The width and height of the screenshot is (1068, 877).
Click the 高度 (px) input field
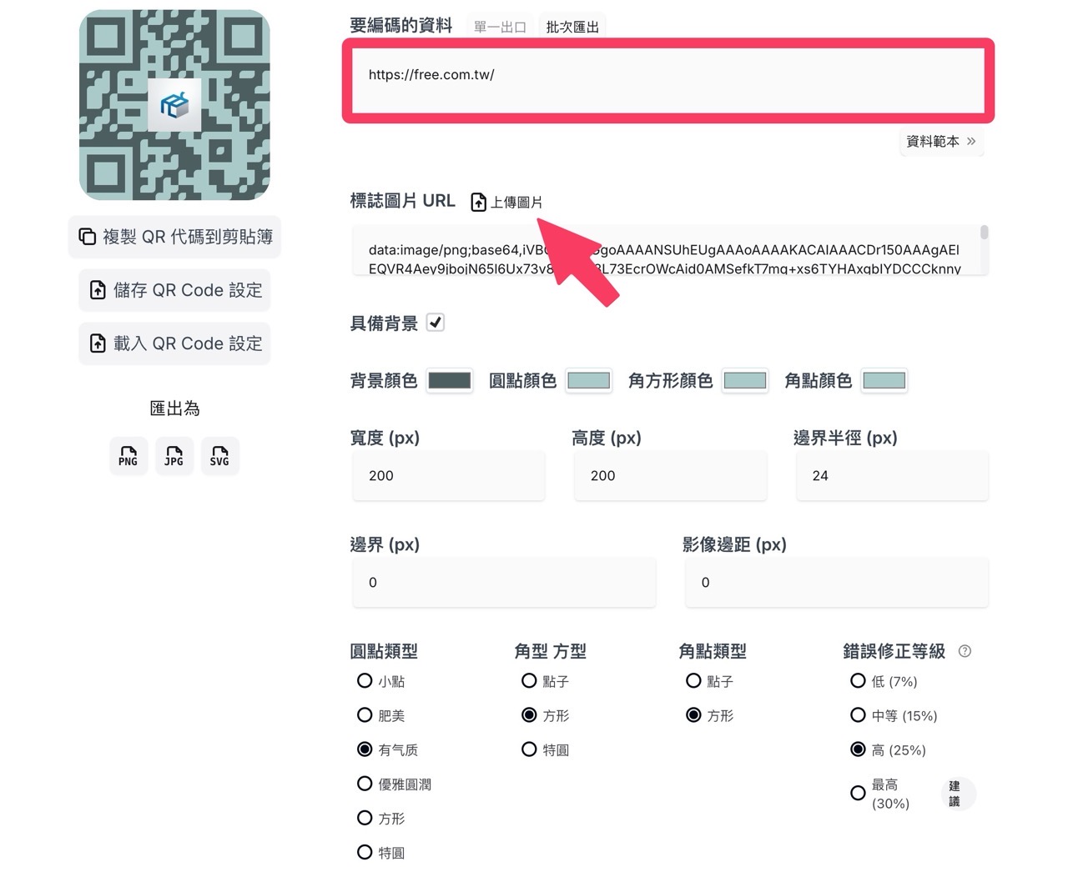point(671,476)
